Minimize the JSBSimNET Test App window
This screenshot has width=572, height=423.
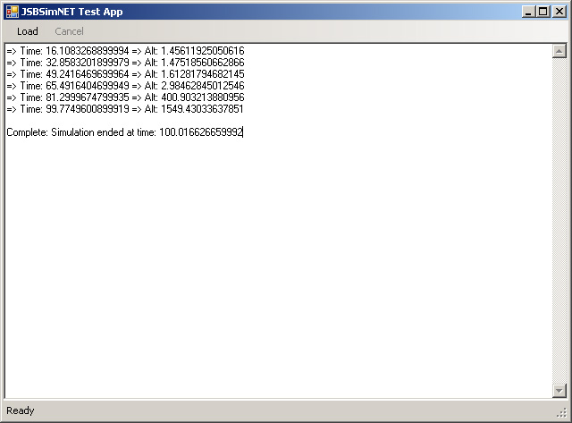[x=529, y=12]
